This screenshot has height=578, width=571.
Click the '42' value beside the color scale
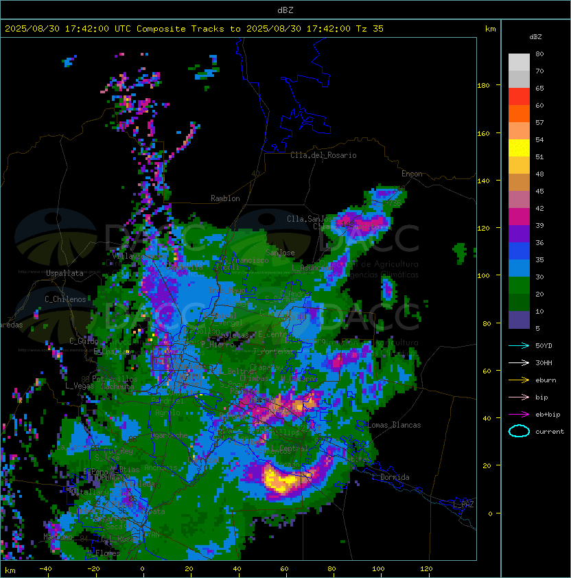point(539,208)
